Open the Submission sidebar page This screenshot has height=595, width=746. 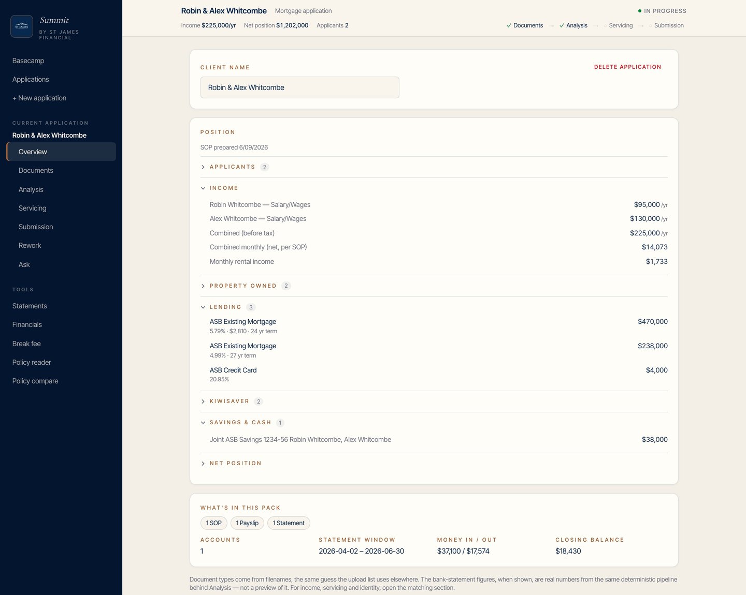tap(61, 227)
